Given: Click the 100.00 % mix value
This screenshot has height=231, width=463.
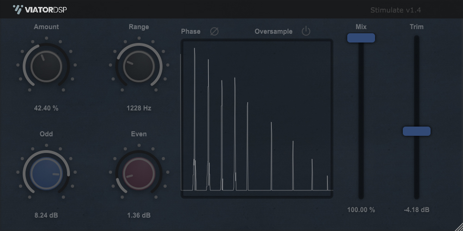Looking at the screenshot, I should (361, 210).
